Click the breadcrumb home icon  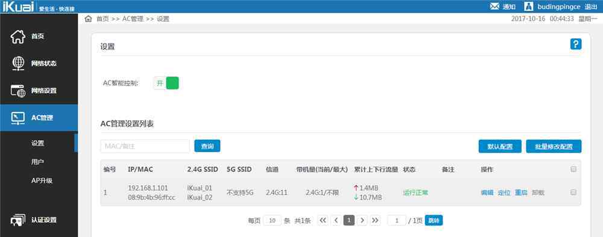(x=89, y=19)
